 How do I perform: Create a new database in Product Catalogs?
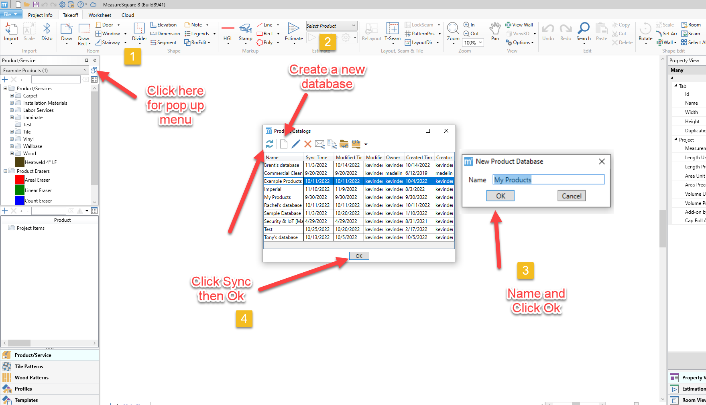284,144
